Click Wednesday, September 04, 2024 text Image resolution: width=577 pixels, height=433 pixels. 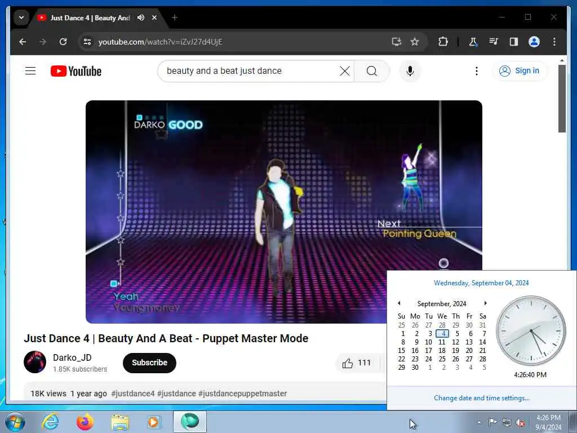click(x=481, y=283)
